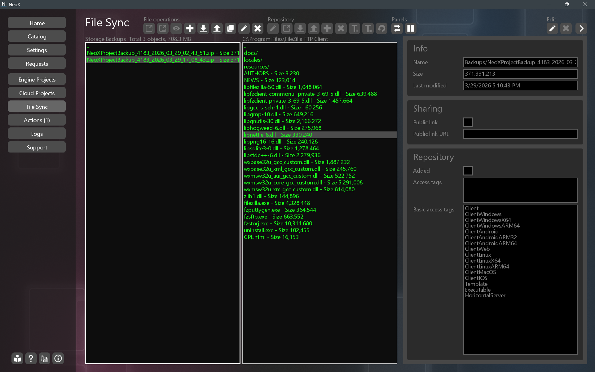The width and height of the screenshot is (595, 372).
Task: Click the pencil icon under Edit
Action: click(x=552, y=29)
